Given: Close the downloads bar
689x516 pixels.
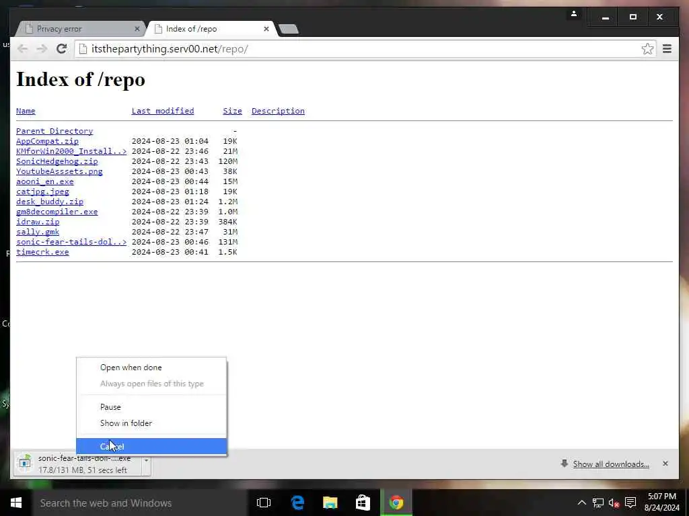Looking at the screenshot, I should coord(665,464).
